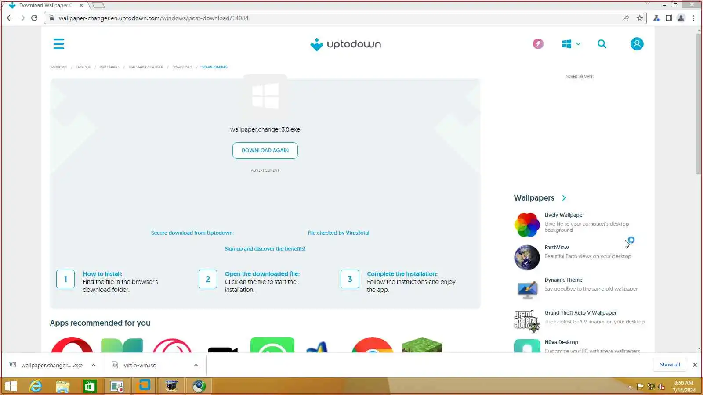This screenshot has height=395, width=703.
Task: Open the Windows Start button
Action: coord(11,386)
